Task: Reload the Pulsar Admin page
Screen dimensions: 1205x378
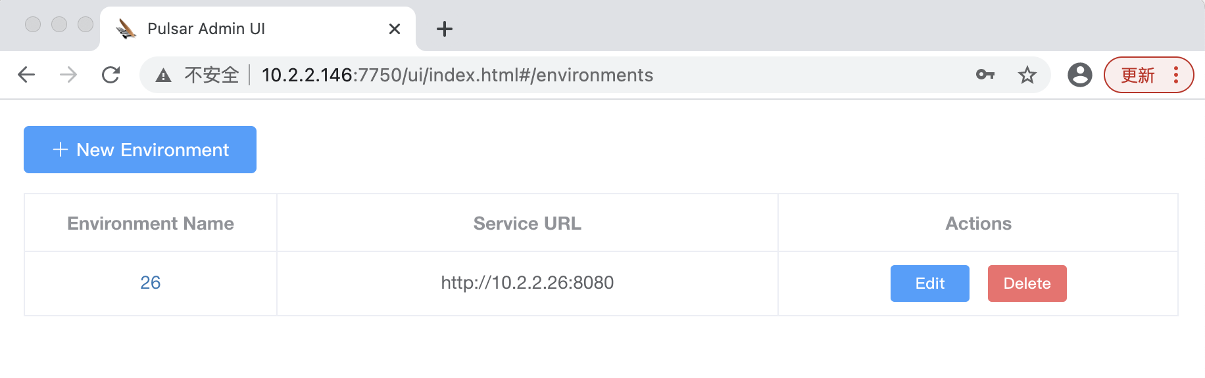Action: (x=111, y=75)
